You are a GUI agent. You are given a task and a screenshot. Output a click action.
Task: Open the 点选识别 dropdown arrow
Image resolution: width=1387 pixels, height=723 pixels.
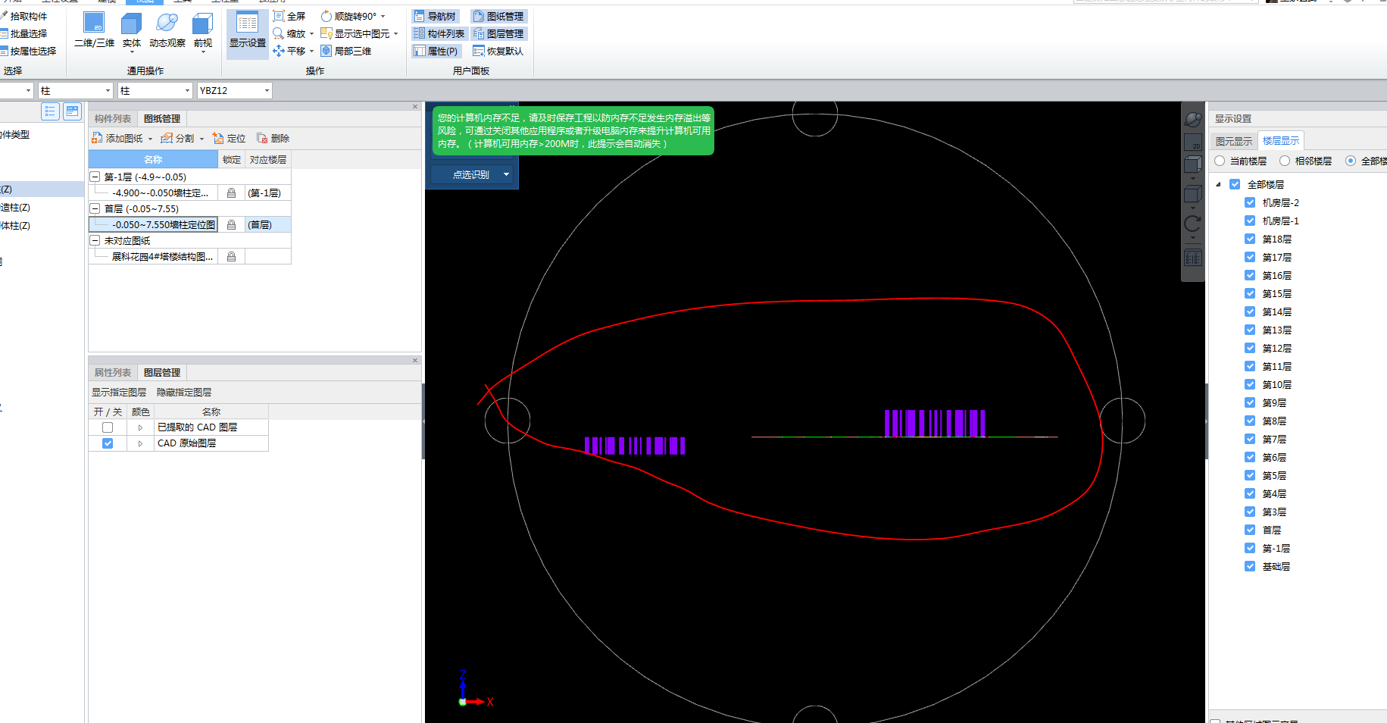coord(506,174)
